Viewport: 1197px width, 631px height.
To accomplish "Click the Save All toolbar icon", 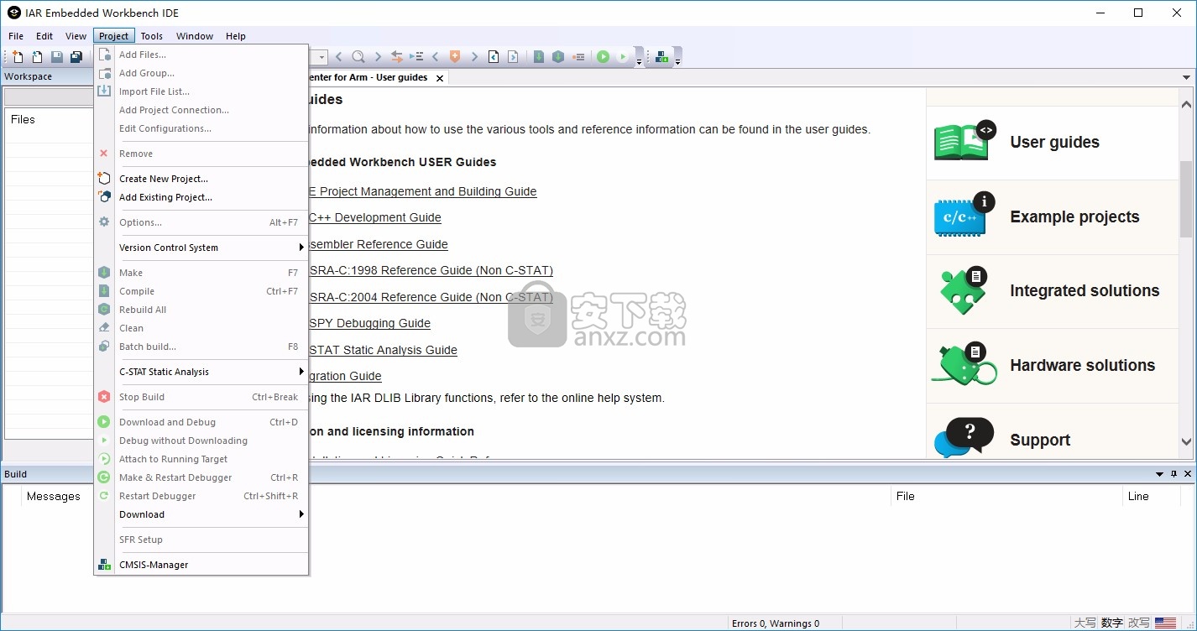I will click(76, 57).
